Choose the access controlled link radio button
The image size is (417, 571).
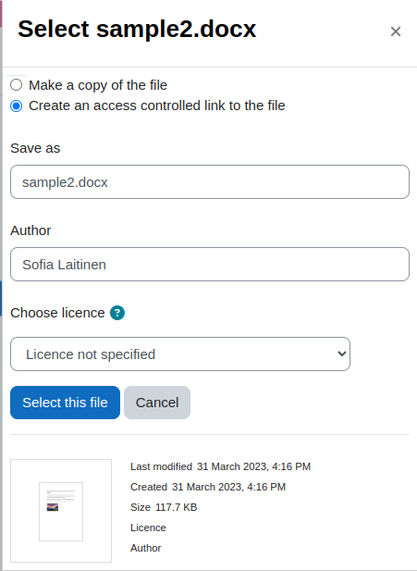(x=16, y=106)
